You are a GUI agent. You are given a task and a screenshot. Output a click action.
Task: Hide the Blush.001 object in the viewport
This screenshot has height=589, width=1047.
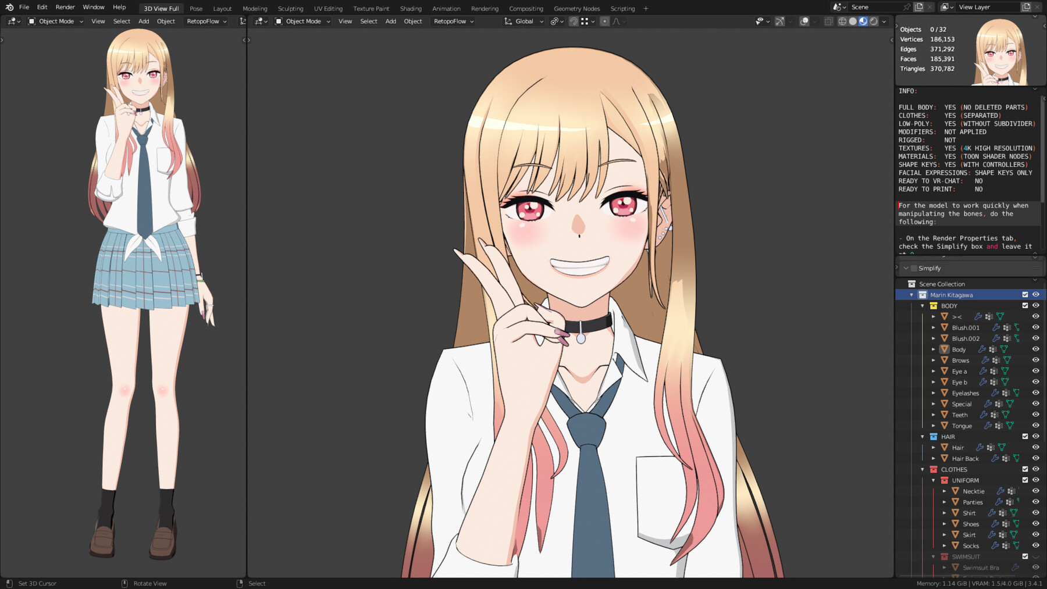(1036, 327)
